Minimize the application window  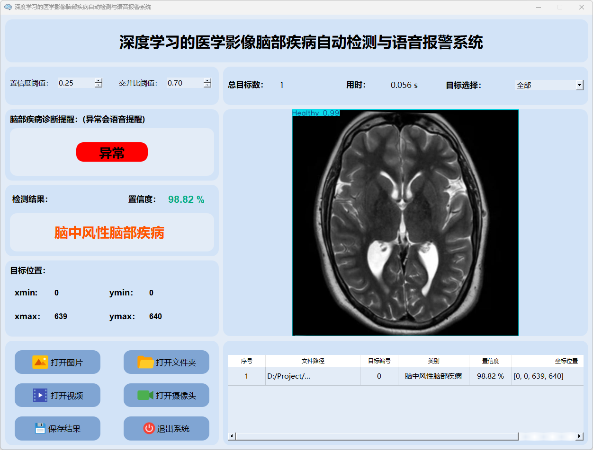coord(538,7)
